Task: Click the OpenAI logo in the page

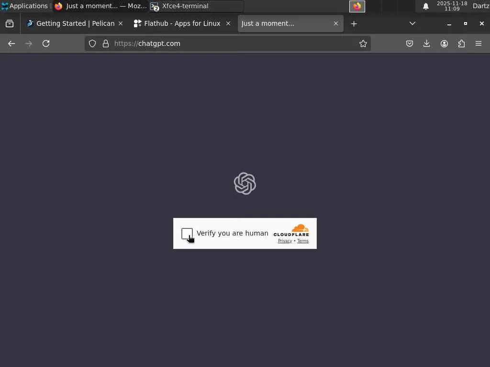Action: [x=245, y=183]
